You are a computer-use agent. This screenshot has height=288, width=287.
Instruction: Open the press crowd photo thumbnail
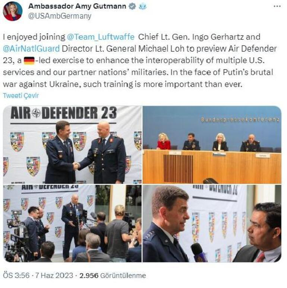[72, 223]
